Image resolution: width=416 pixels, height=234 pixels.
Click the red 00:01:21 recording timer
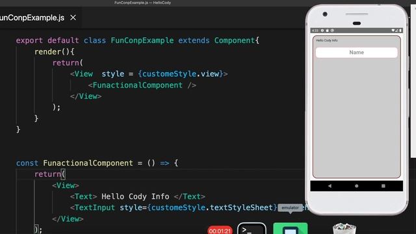tap(220, 231)
